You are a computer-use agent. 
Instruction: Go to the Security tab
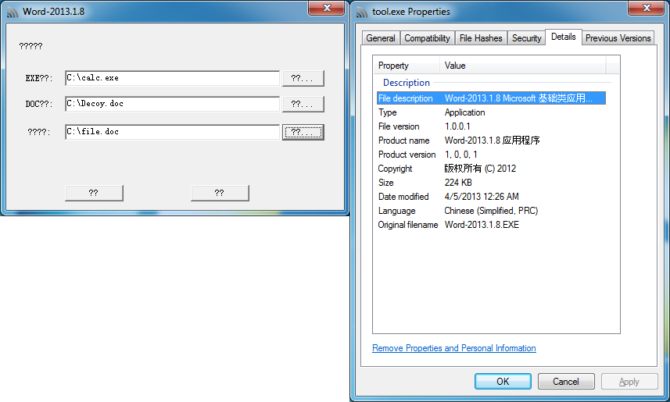tap(526, 38)
